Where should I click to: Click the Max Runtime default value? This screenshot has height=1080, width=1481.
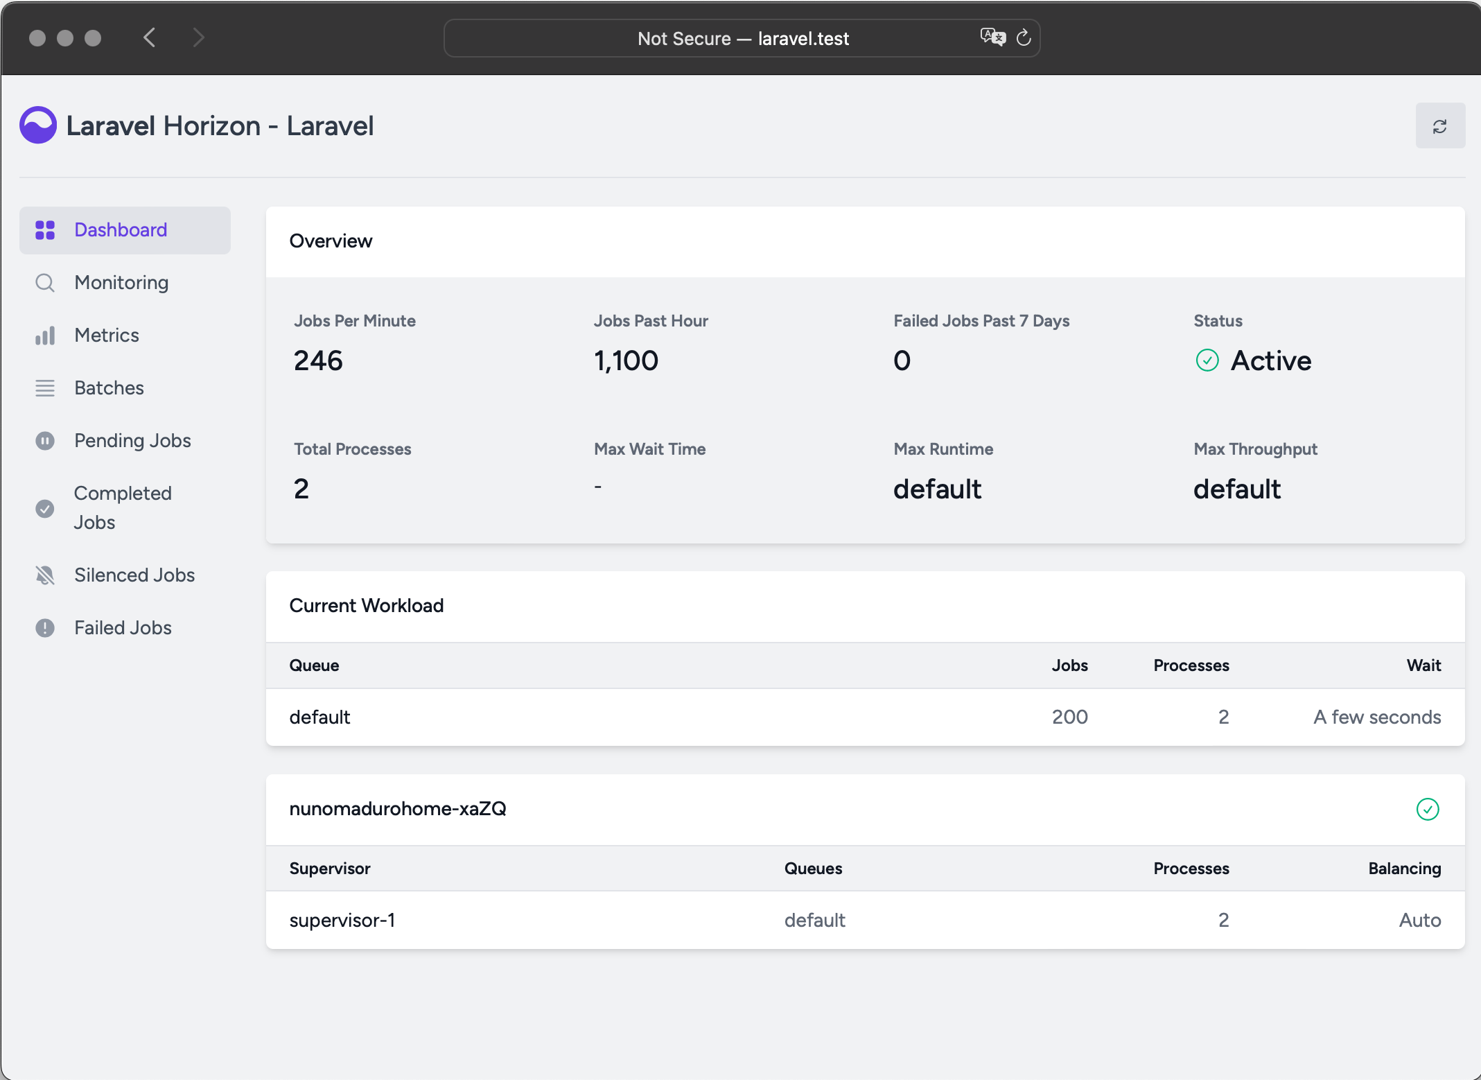click(x=937, y=489)
